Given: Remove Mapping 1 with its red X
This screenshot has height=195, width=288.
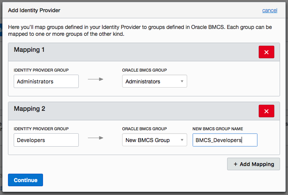Looking at the screenshot, I should point(266,52).
